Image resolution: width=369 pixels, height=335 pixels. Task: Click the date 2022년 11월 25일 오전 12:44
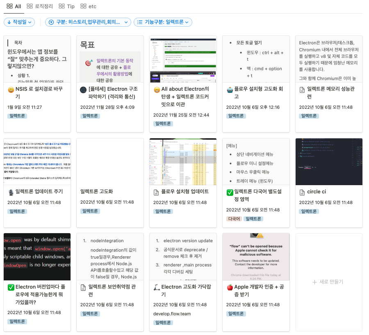(x=181, y=115)
